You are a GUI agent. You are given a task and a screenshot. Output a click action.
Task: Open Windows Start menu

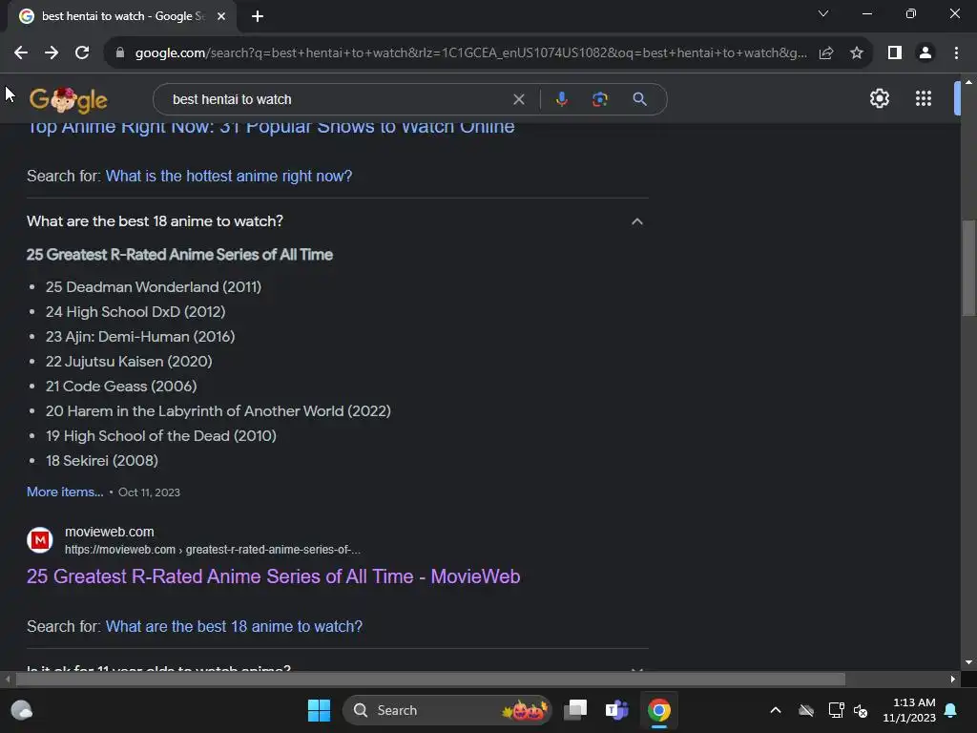[319, 710]
